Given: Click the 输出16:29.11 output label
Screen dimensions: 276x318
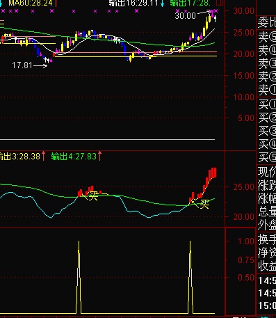Looking at the screenshot, I should (x=133, y=3).
